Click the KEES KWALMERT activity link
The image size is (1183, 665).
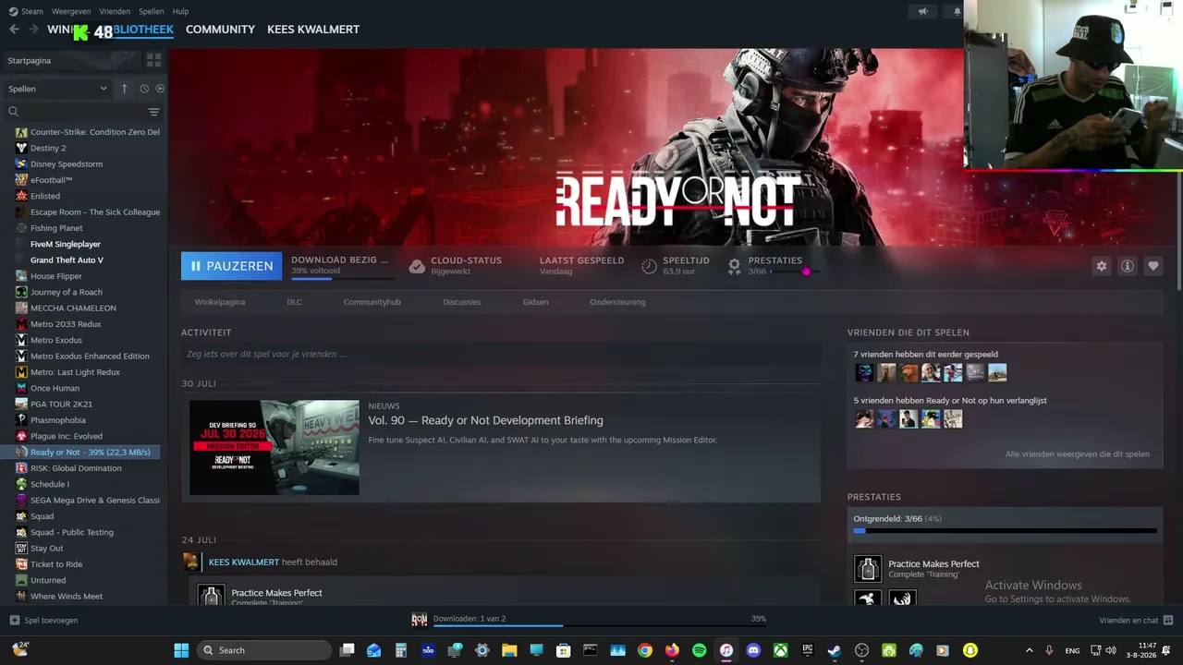click(x=244, y=562)
